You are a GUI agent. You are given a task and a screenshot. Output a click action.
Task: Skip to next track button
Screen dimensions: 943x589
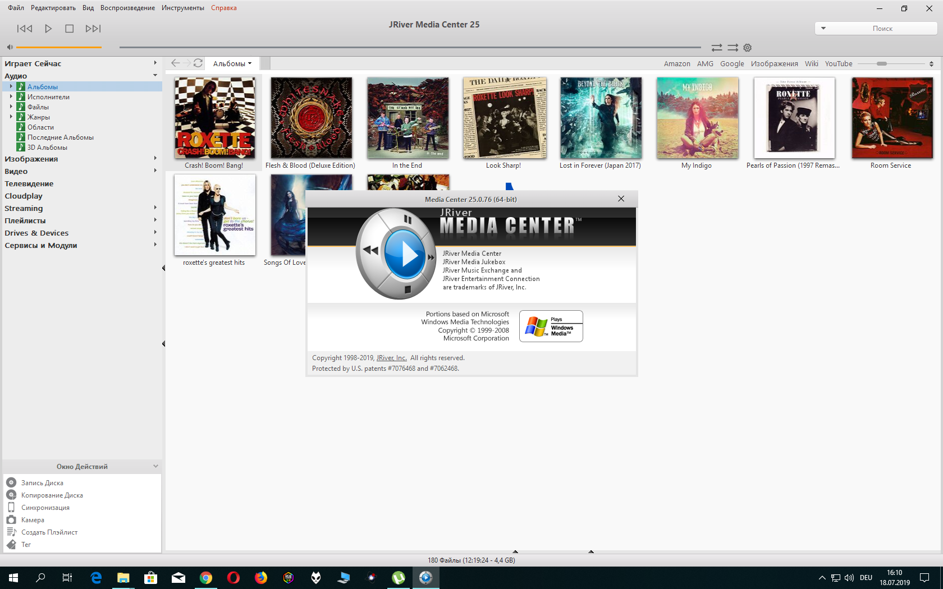(93, 29)
